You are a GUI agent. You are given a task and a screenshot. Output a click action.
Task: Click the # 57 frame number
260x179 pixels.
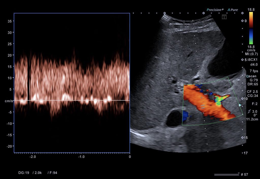[x=245, y=174]
